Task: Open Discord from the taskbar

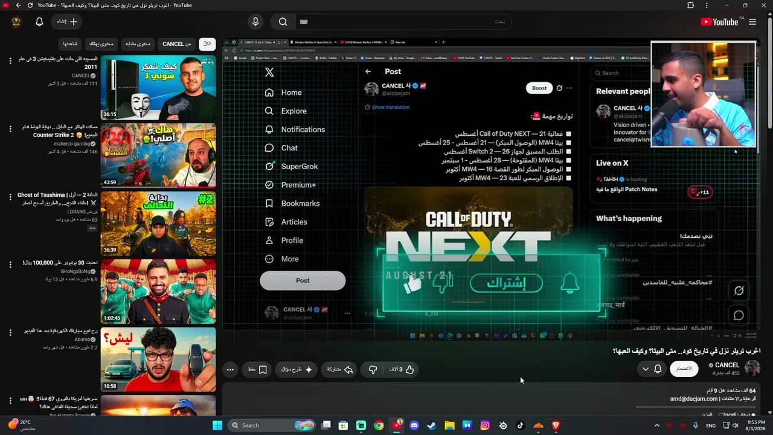Action: pos(414,425)
